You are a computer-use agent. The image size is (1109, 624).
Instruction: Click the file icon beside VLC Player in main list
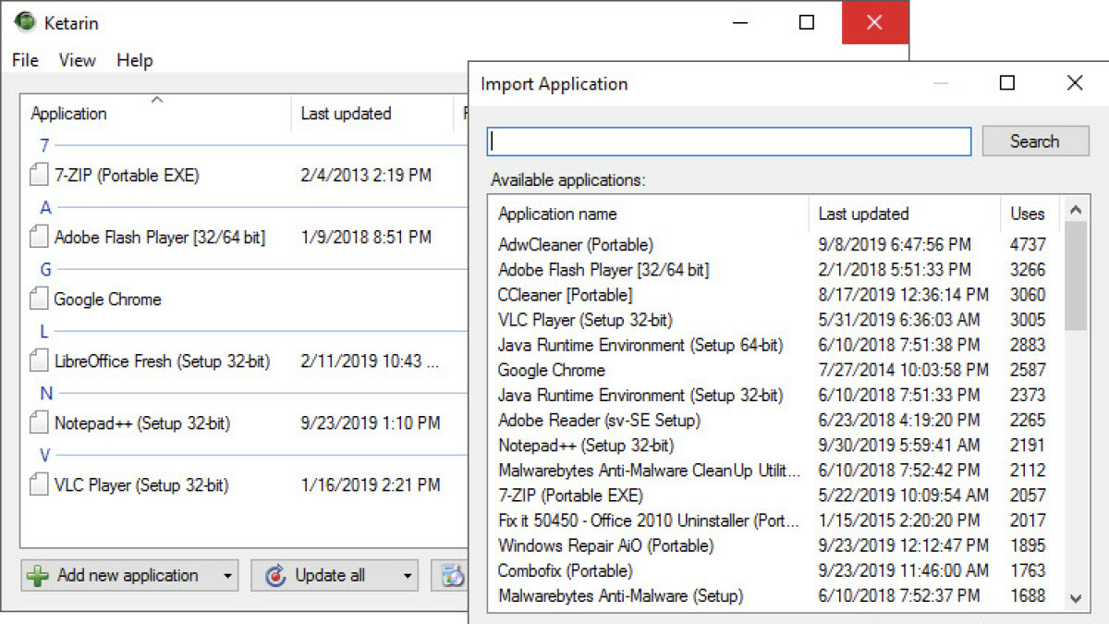38,484
